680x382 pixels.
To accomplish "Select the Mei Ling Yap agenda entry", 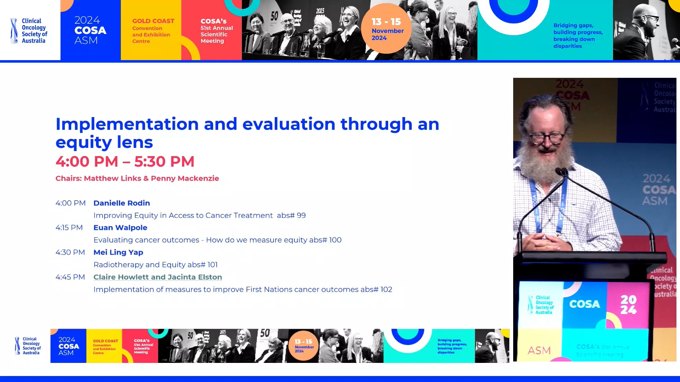I will click(118, 252).
